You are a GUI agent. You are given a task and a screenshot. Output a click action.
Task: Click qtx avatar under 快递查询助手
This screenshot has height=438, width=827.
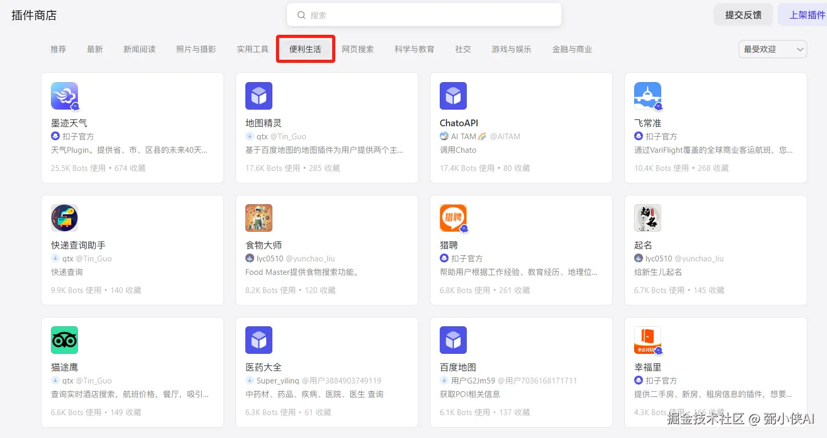[x=55, y=258]
